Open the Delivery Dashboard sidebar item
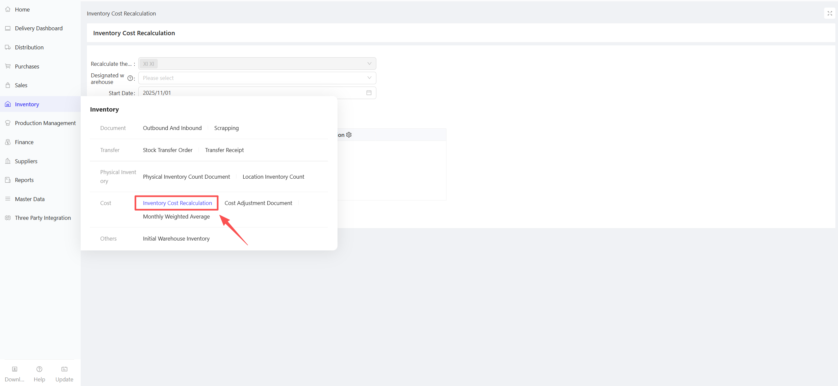Viewport: 838px width, 386px height. pyautogui.click(x=39, y=28)
